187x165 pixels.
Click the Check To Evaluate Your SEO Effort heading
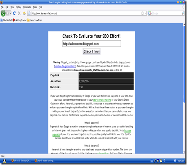[91, 36]
